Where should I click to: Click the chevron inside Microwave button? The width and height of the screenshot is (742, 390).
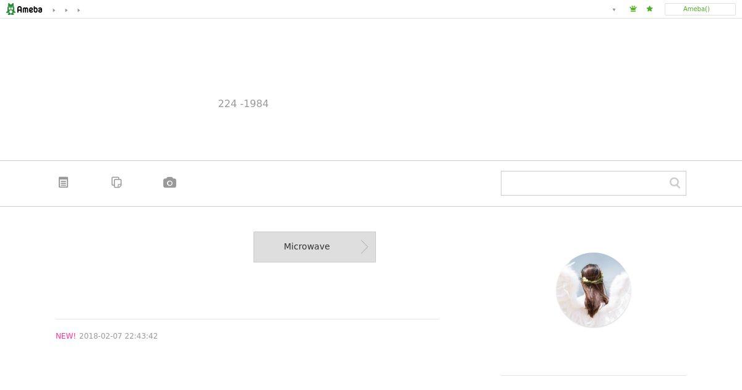tap(365, 247)
